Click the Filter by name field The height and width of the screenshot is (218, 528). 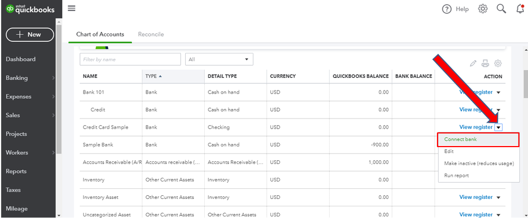[130, 59]
